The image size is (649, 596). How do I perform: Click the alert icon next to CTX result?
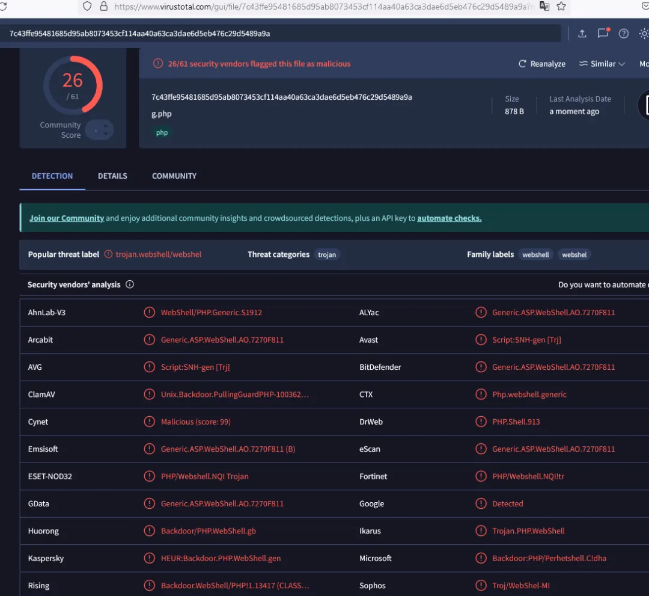[481, 395]
